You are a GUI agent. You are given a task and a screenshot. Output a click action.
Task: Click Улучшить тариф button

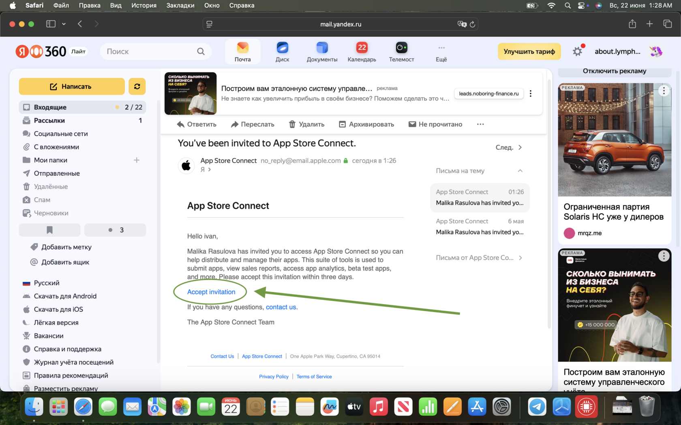(529, 51)
